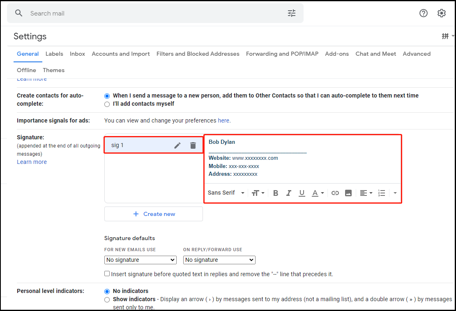Screen dimensions: 456x311
Task: Click 'here' link for ad preferences
Action: 223,120
